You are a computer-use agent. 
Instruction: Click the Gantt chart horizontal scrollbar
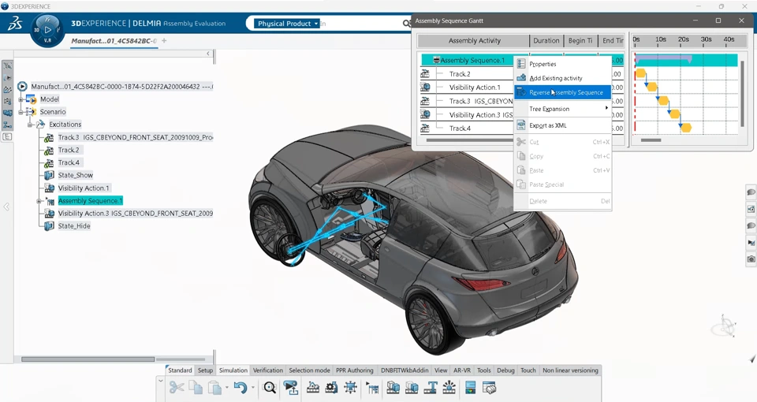pos(651,140)
